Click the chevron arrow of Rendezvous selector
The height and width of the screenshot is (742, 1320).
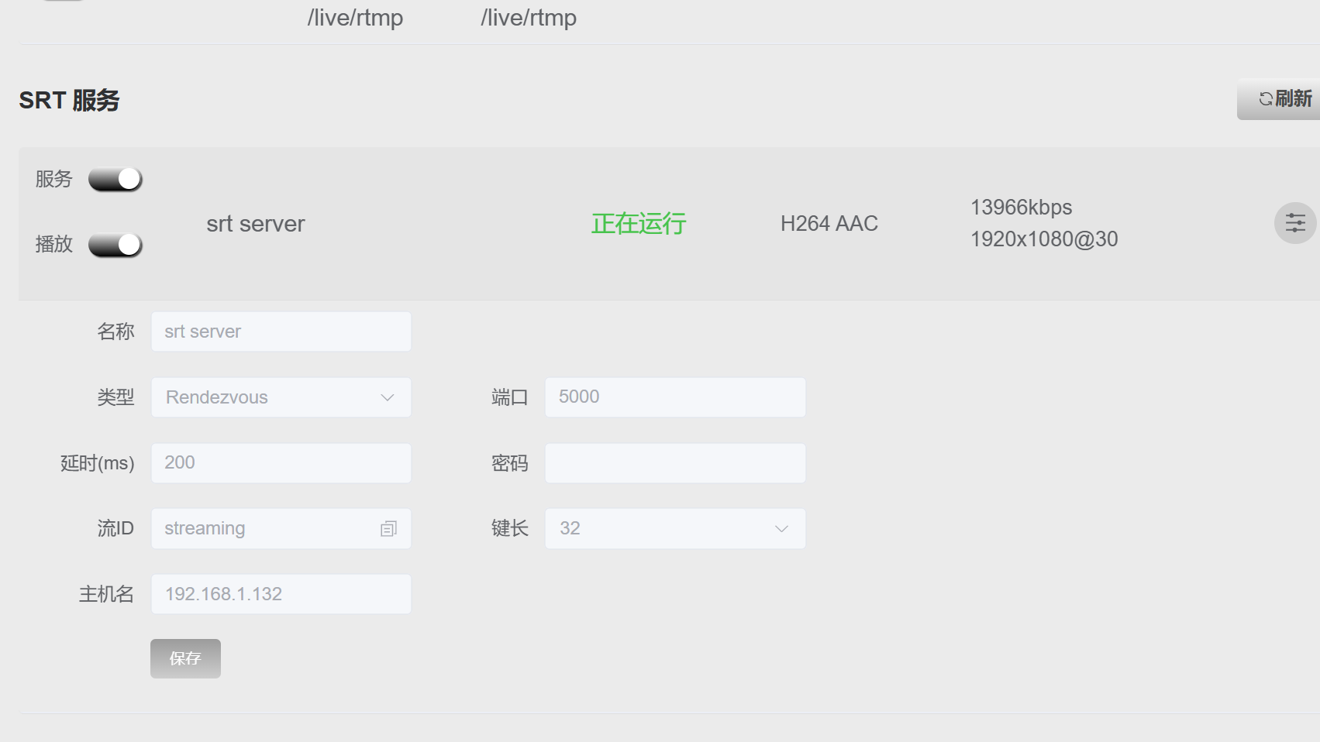388,397
